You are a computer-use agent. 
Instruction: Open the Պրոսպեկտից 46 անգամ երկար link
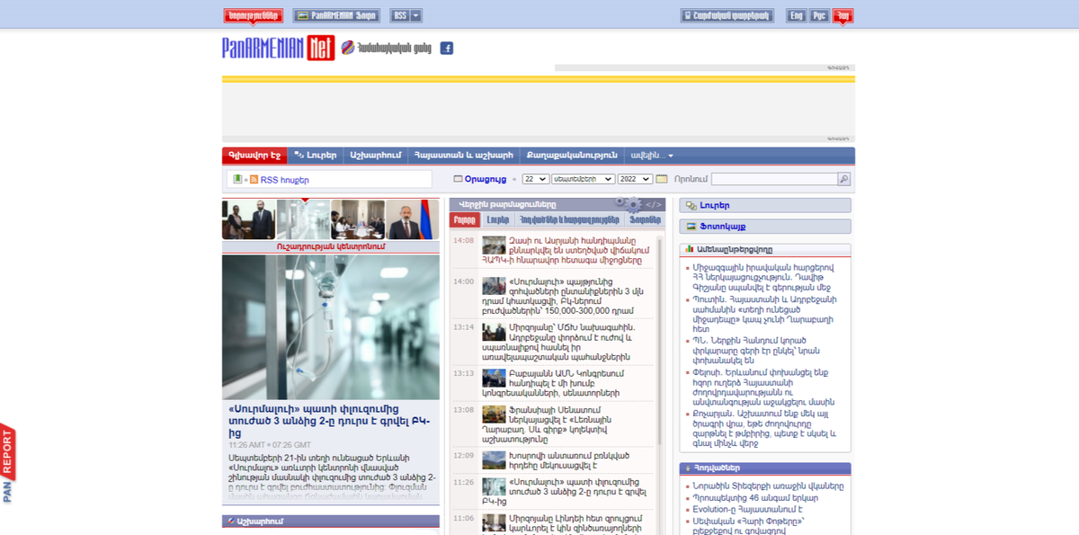coord(755,497)
